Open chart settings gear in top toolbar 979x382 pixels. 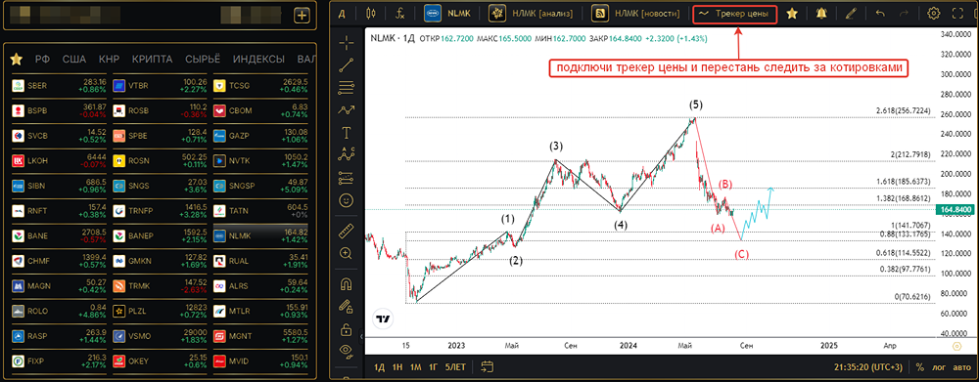tap(934, 13)
